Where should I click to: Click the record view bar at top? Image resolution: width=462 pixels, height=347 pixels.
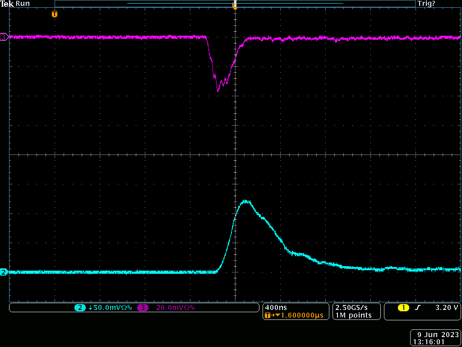[235, 4]
